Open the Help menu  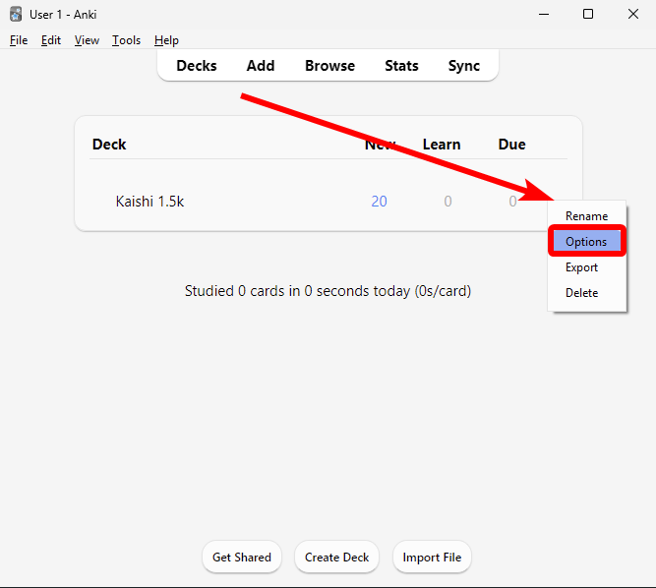pos(166,40)
